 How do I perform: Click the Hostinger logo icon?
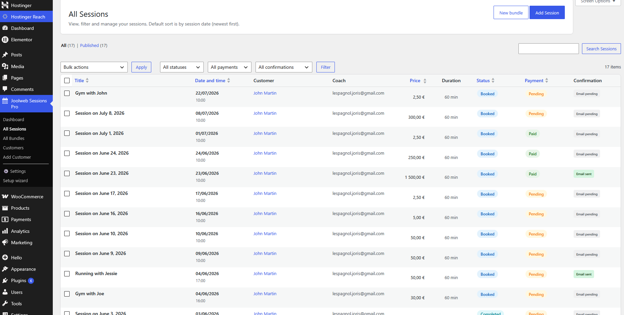coord(5,5)
